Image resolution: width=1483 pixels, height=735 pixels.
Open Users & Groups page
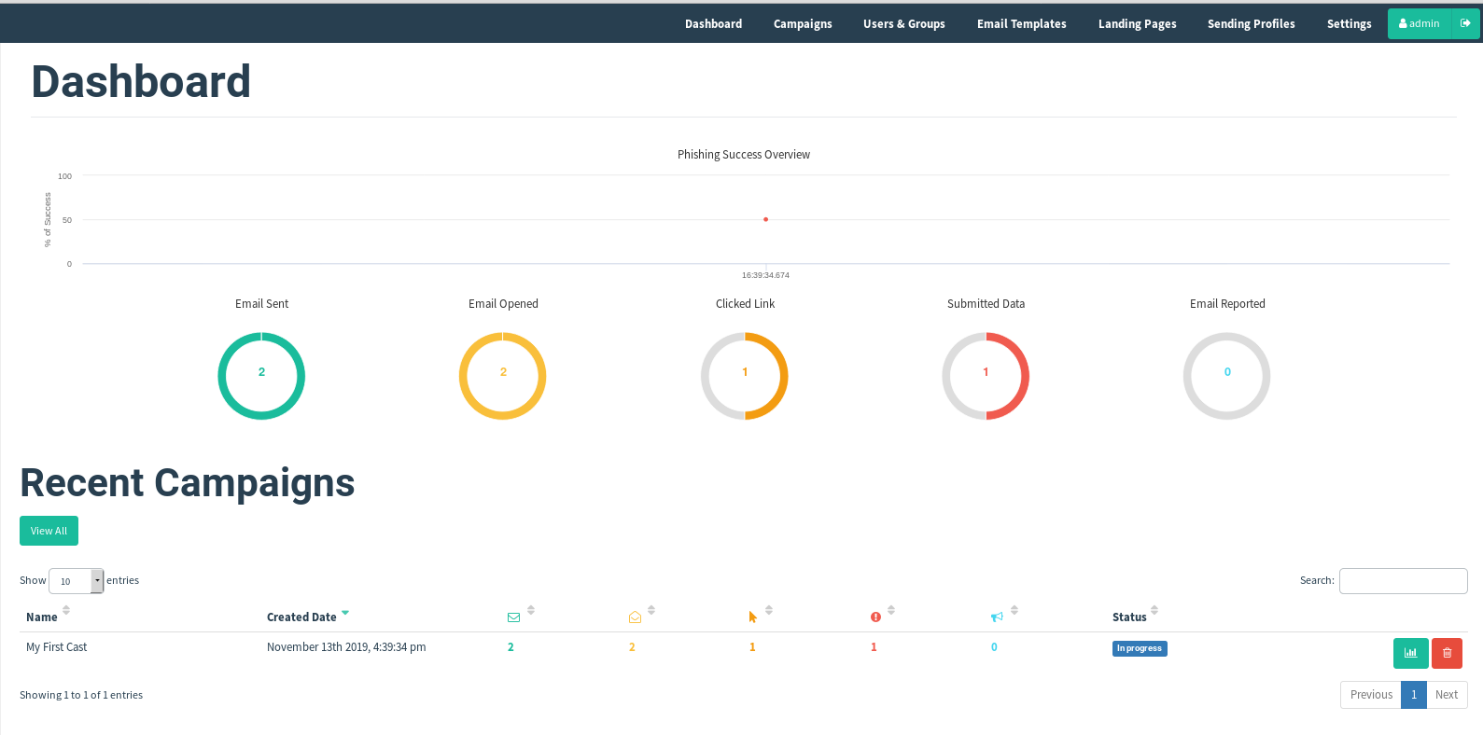tap(904, 24)
